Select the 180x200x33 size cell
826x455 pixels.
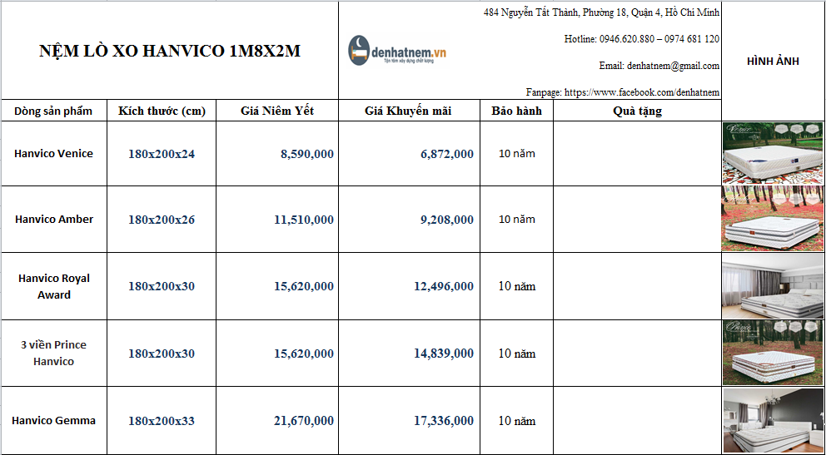[162, 420]
